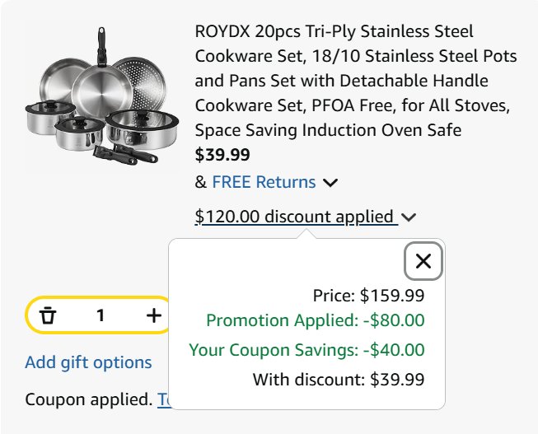Viewport: 538px width, 434px height.
Task: Open the ROYDX cookware set title
Action: [356, 81]
